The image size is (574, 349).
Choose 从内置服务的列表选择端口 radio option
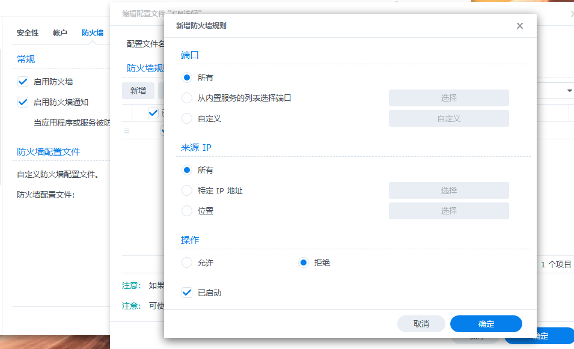click(187, 98)
